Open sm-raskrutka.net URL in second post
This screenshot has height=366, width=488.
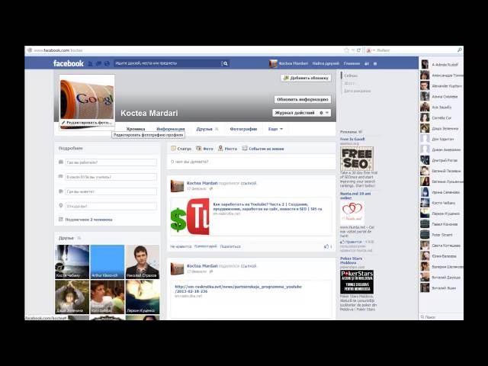239,289
